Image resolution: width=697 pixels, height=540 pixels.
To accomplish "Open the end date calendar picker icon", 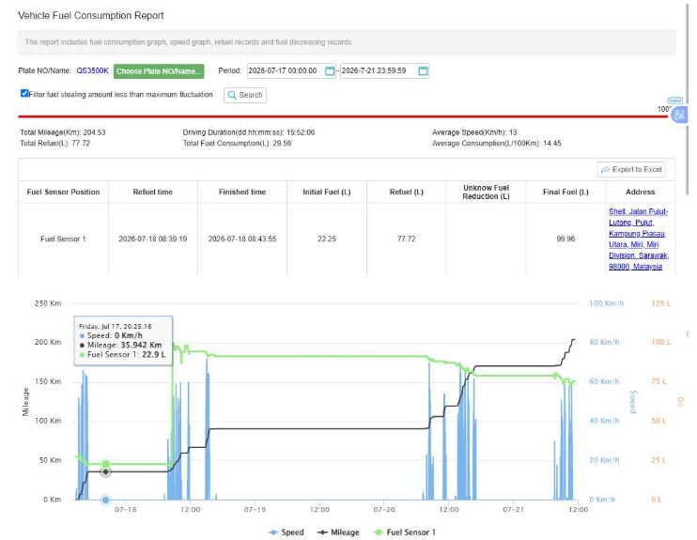I will point(423,71).
